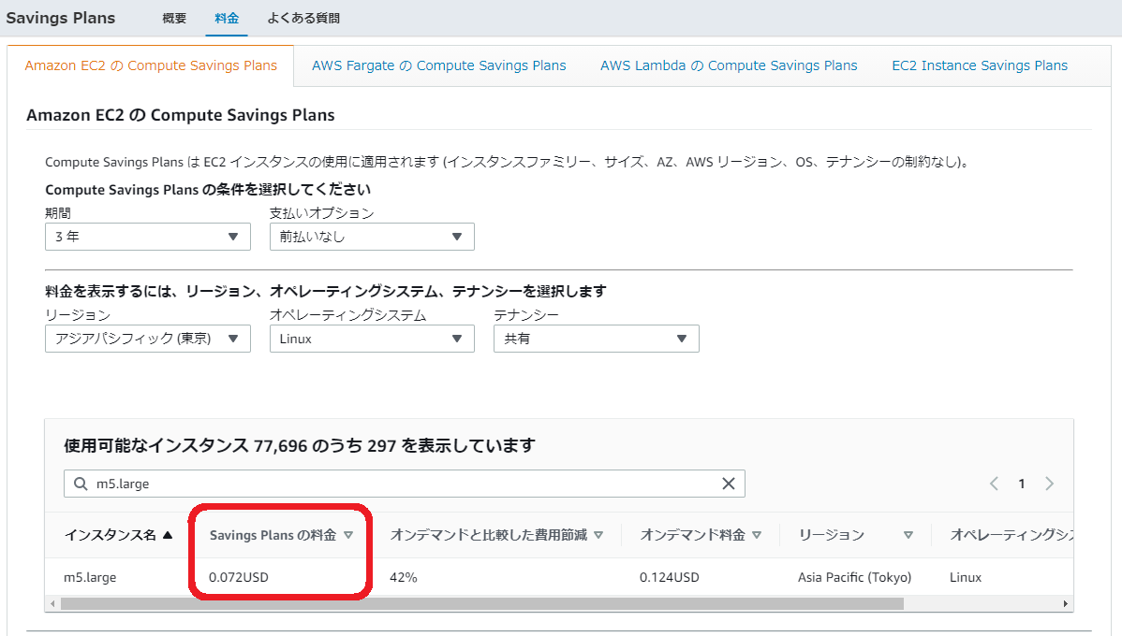Select the 0.124USD on-demand cell
This screenshot has width=1122, height=636.
tap(670, 577)
